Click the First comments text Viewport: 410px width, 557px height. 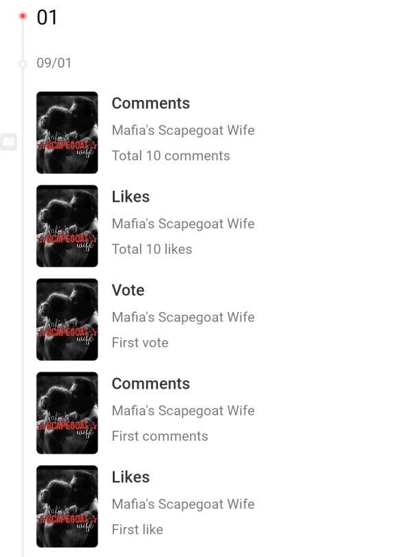coord(160,436)
